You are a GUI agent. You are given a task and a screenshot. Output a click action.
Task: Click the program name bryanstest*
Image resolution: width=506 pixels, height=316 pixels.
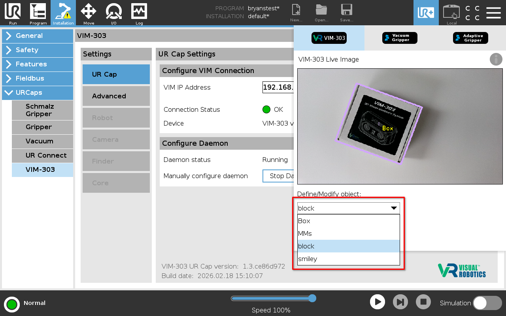coord(264,8)
